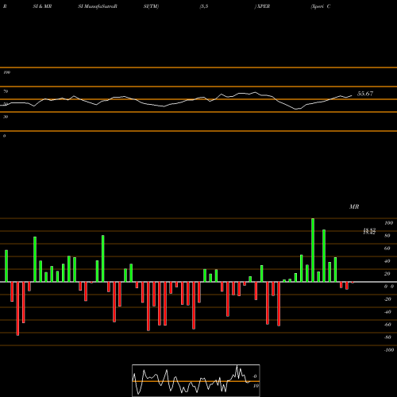Click RSI axis label 70
397x397 pixels.
tap(6, 91)
